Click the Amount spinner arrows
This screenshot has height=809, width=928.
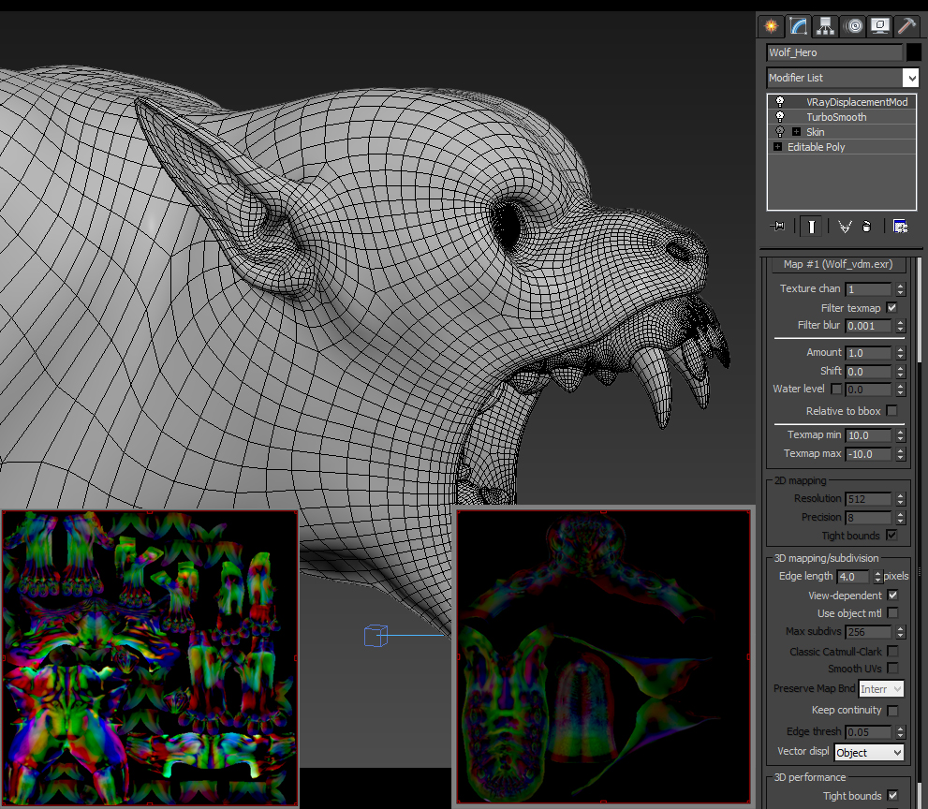[900, 353]
